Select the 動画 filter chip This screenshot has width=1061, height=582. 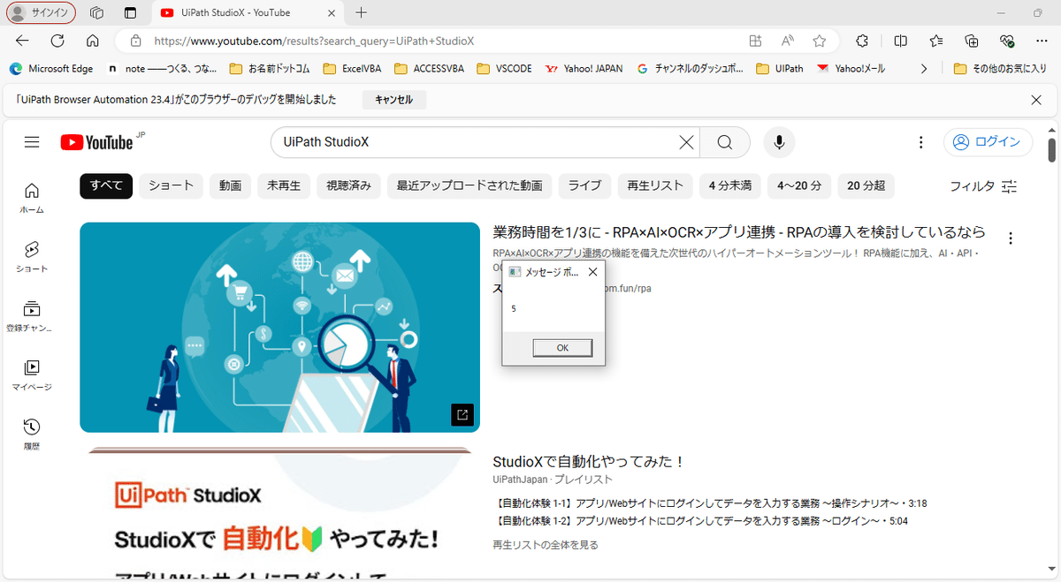(231, 185)
